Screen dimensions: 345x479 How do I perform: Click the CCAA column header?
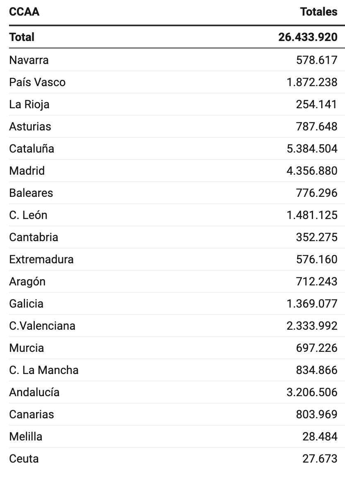(x=24, y=11)
